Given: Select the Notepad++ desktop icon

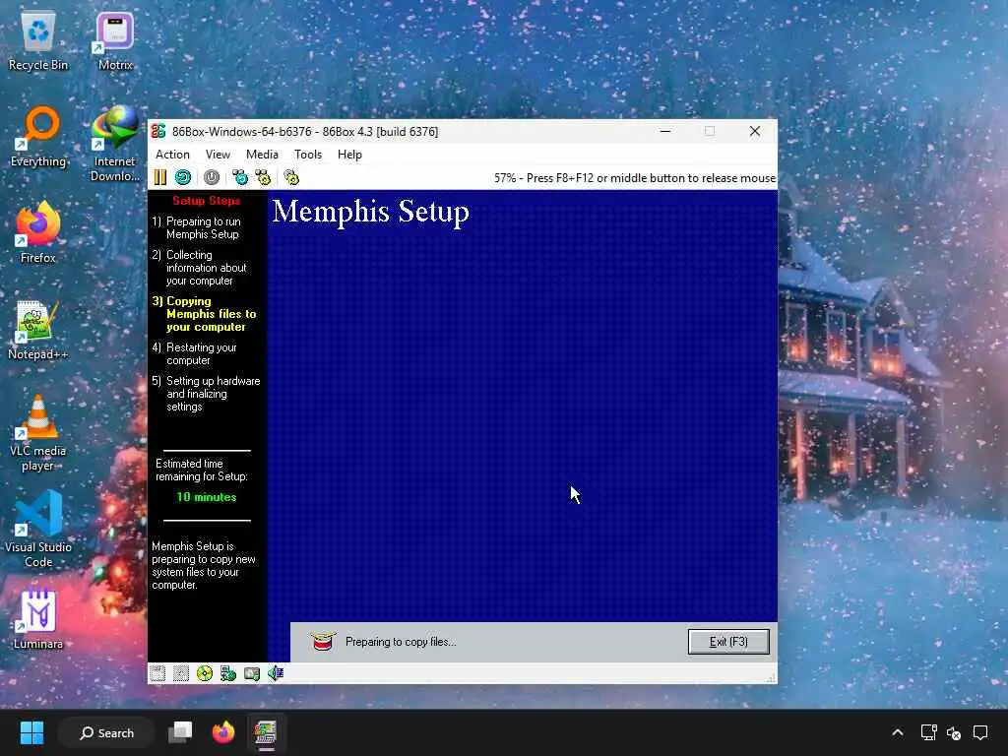Looking at the screenshot, I should click(x=38, y=330).
